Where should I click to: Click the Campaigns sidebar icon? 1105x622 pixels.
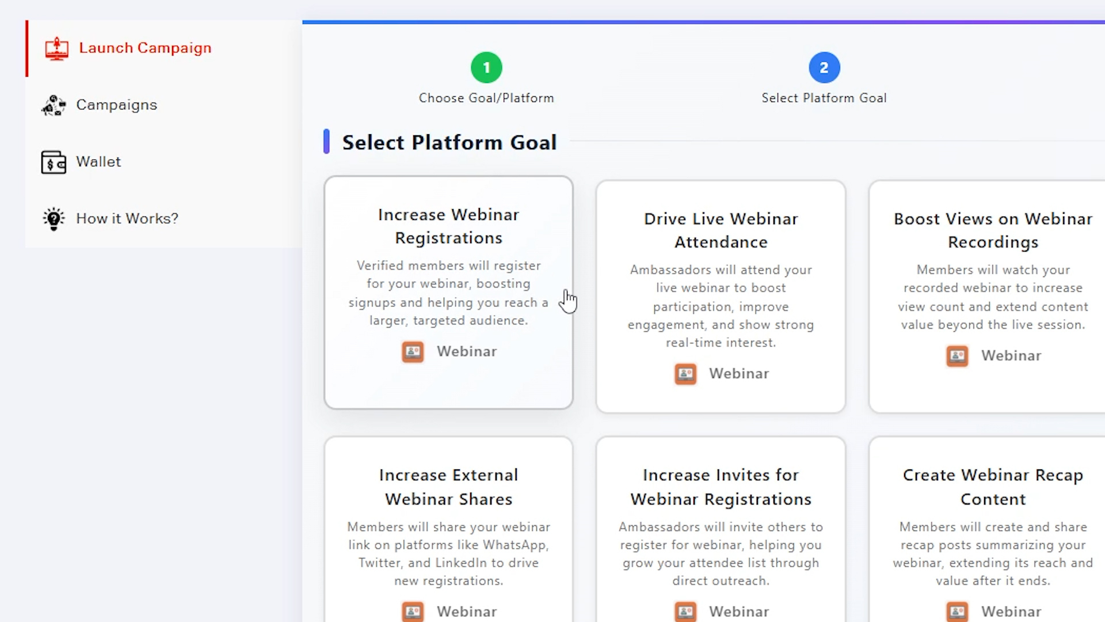click(54, 105)
